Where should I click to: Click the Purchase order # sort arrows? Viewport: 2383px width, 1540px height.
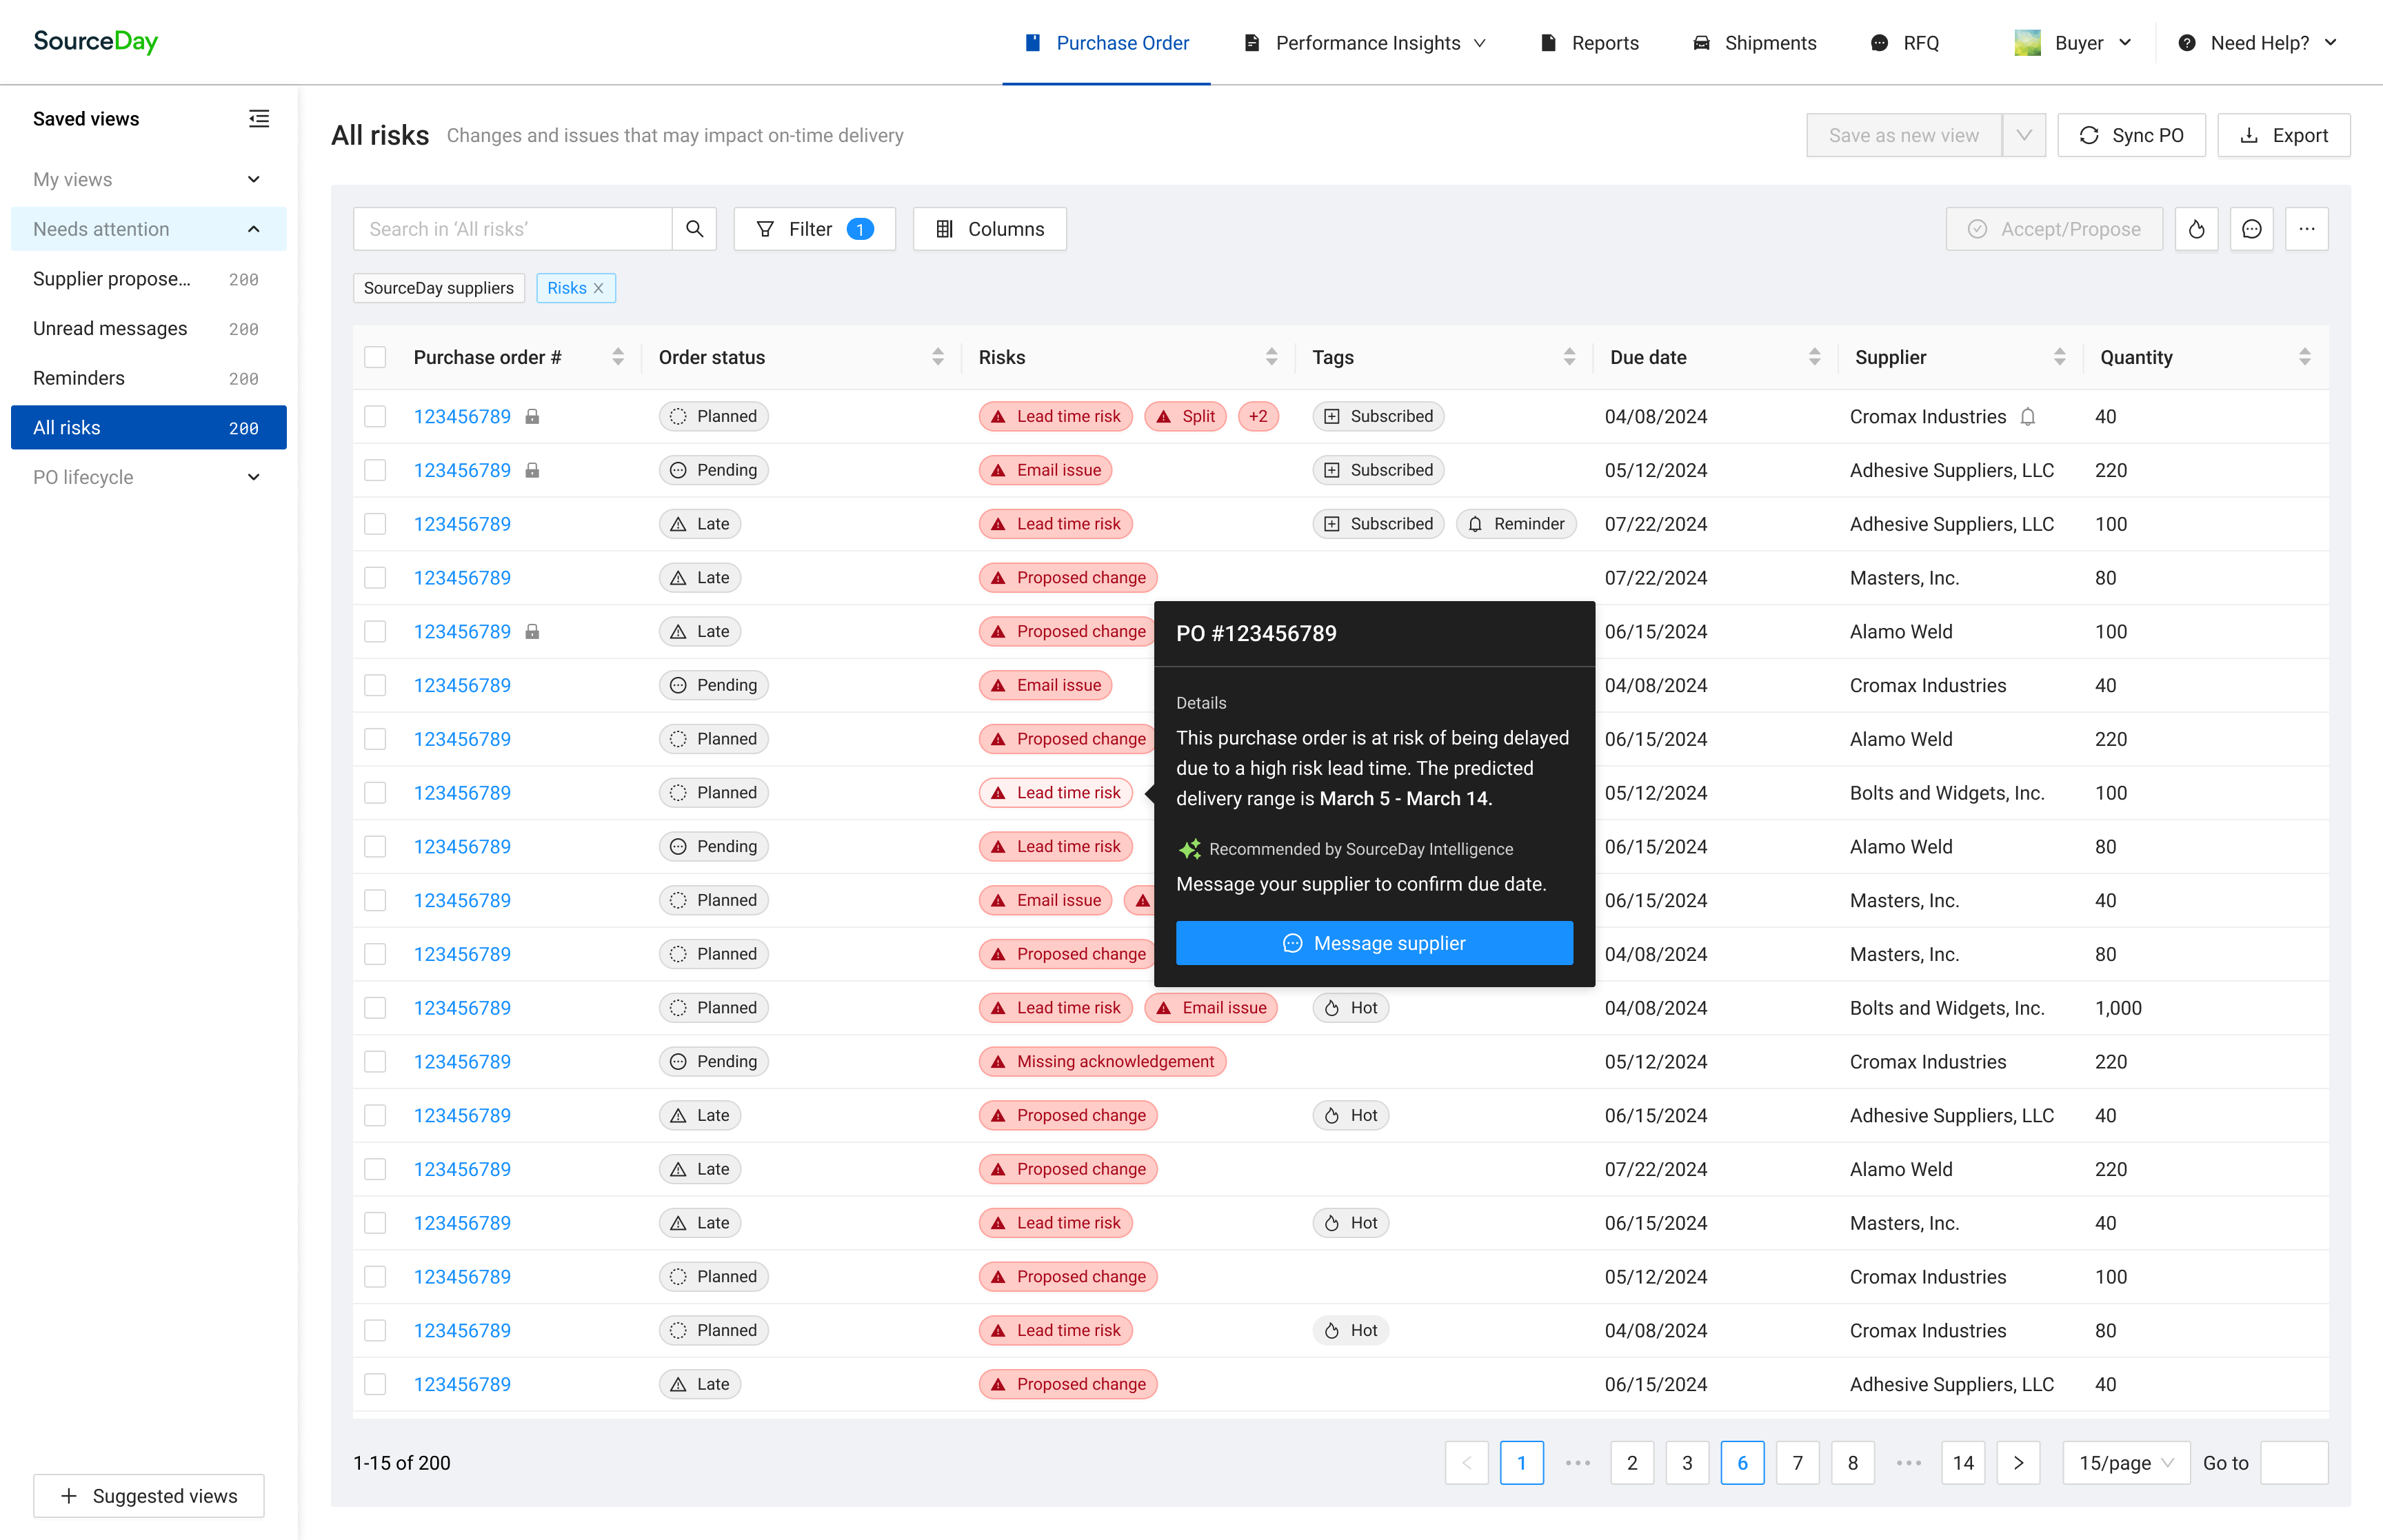pos(618,357)
